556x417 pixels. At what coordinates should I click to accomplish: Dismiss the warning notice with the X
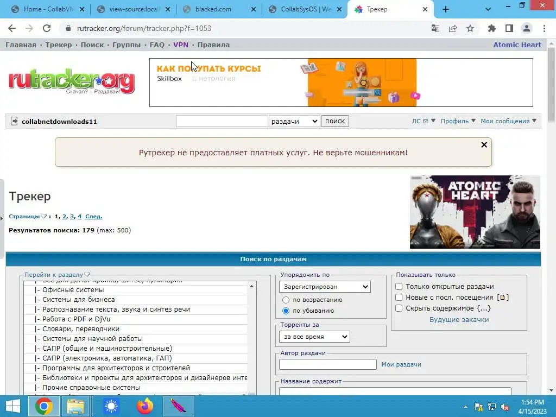click(484, 144)
